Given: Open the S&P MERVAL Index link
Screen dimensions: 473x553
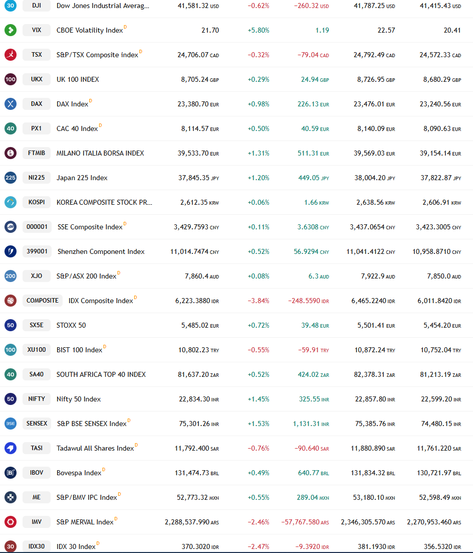Looking at the screenshot, I should 85,522.
